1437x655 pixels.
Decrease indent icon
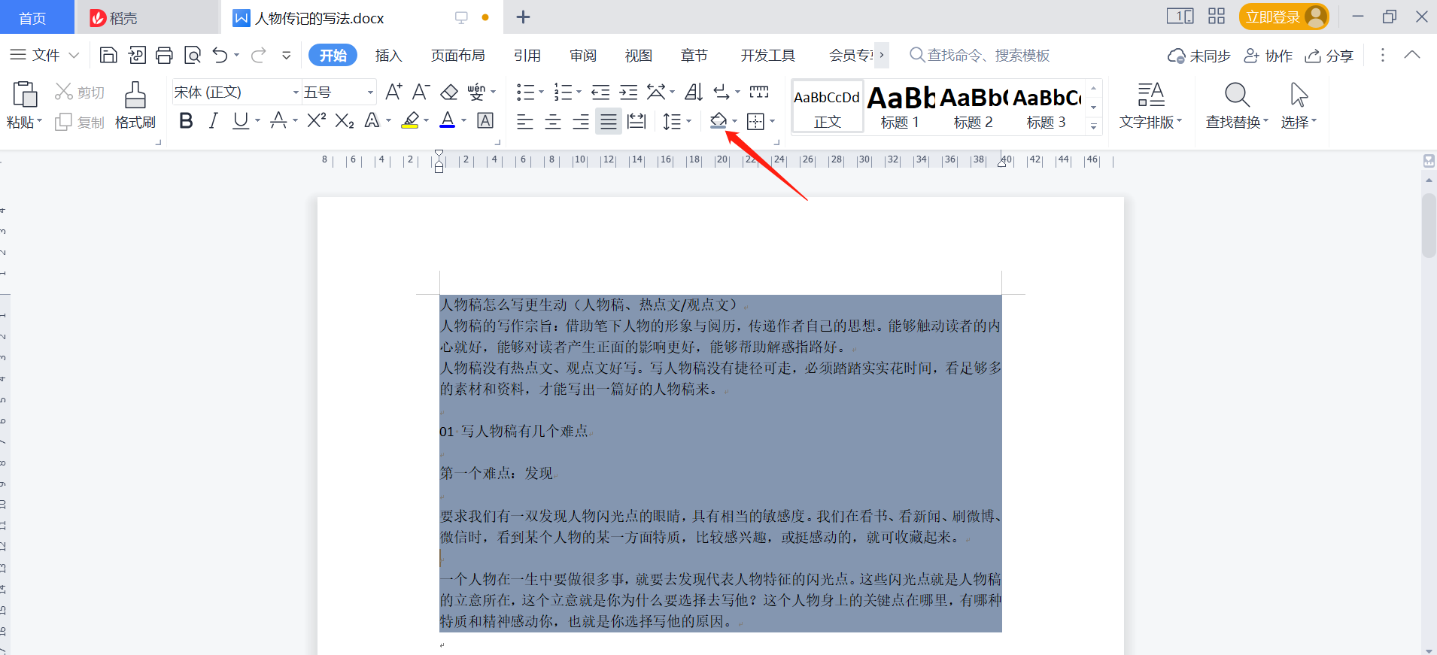pos(600,92)
